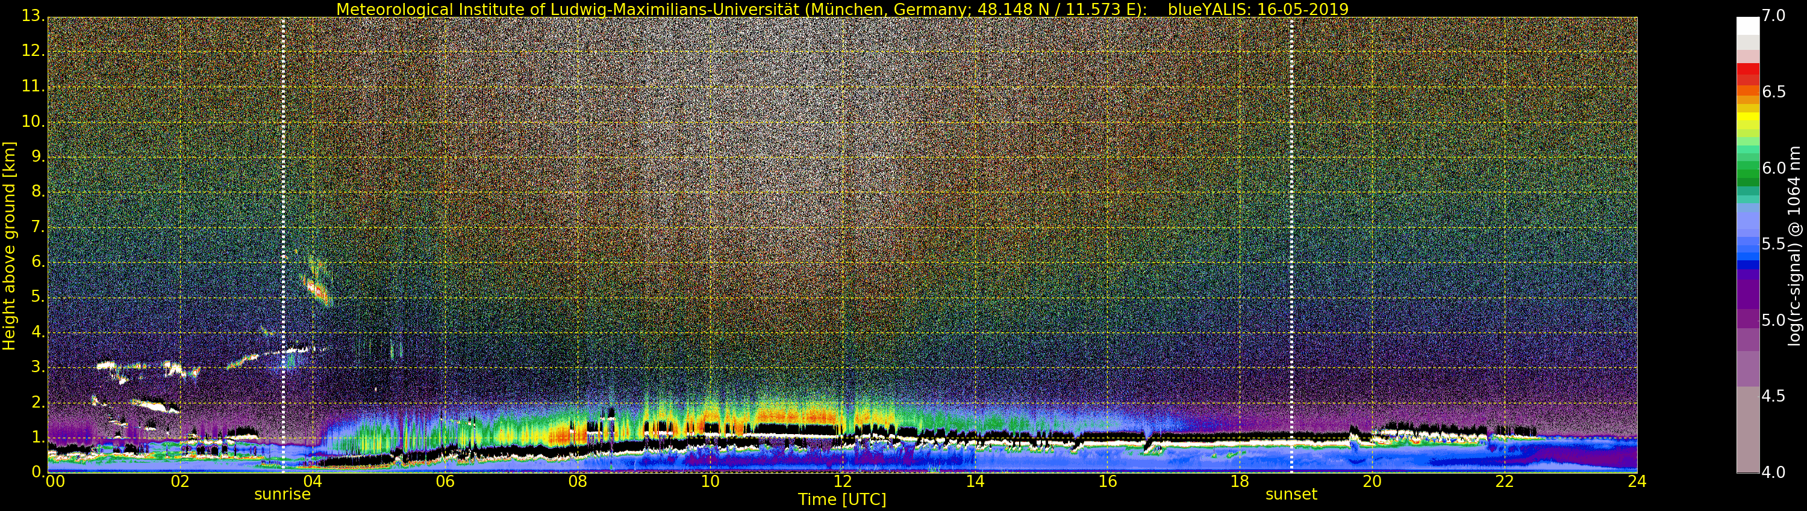
Task: Click the time axis tick '16'
Action: tap(1108, 482)
